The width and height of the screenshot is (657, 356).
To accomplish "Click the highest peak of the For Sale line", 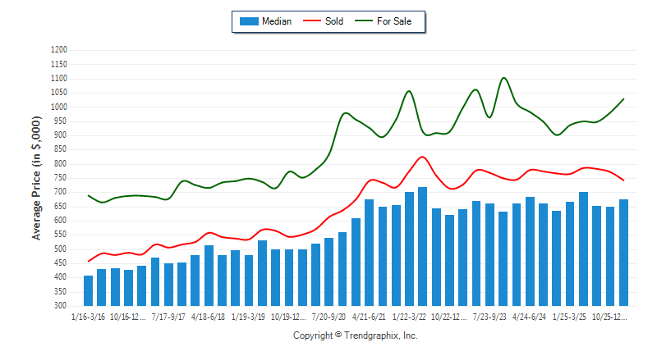I will (503, 79).
